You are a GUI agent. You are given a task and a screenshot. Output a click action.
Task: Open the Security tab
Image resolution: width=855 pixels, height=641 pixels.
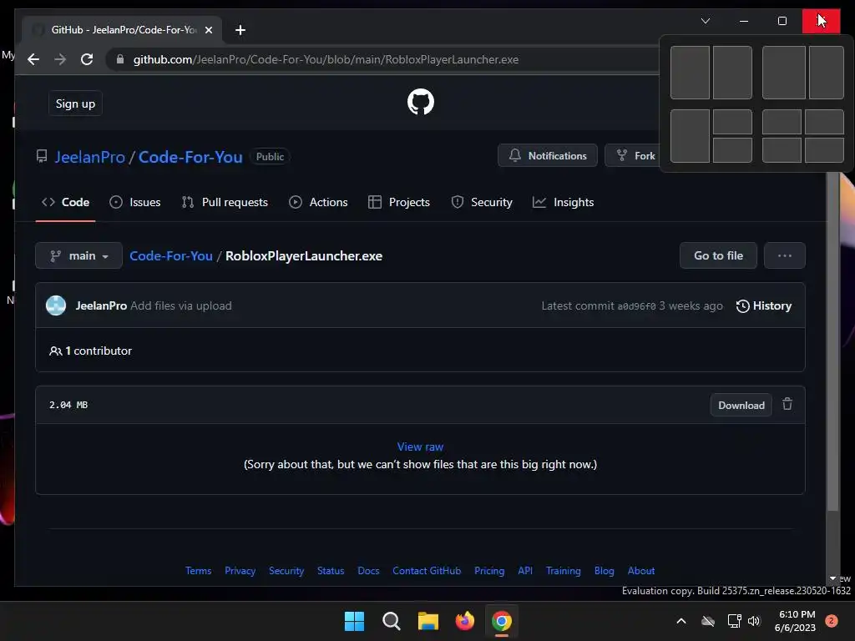[482, 202]
